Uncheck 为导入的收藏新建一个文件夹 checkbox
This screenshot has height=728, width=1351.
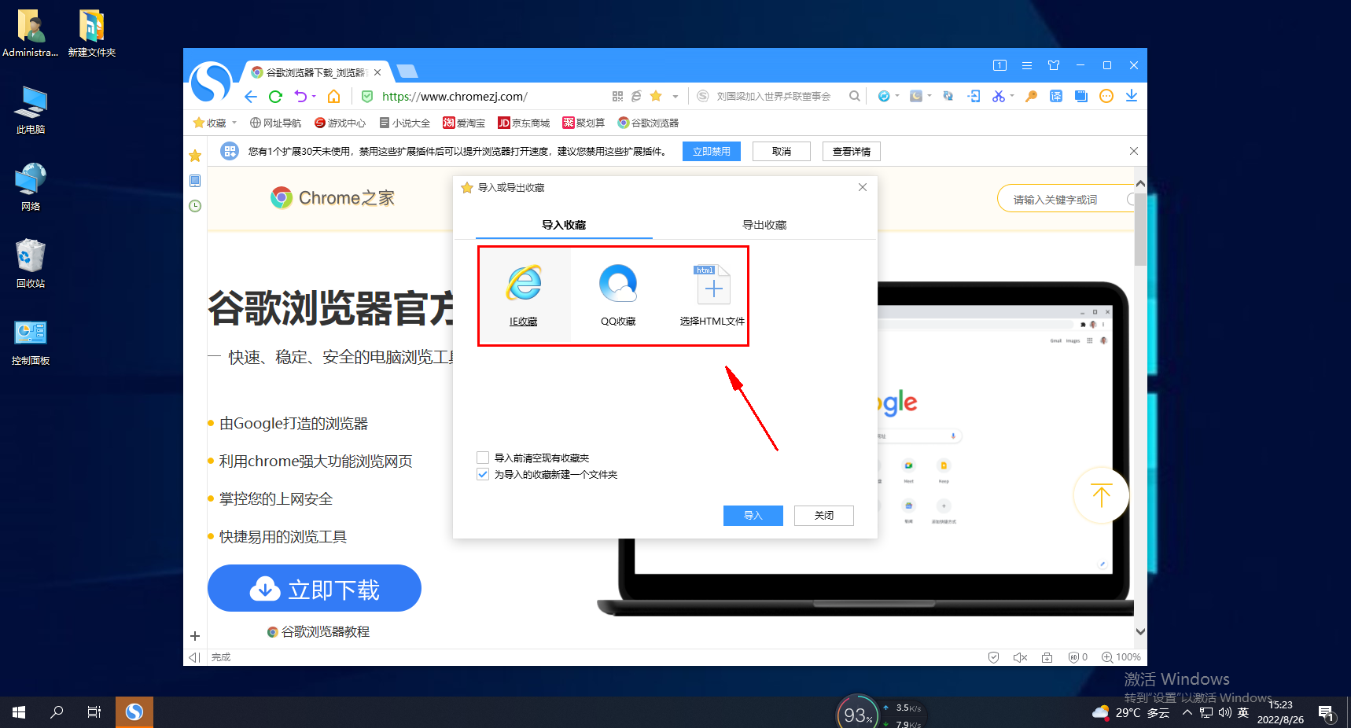pos(483,474)
